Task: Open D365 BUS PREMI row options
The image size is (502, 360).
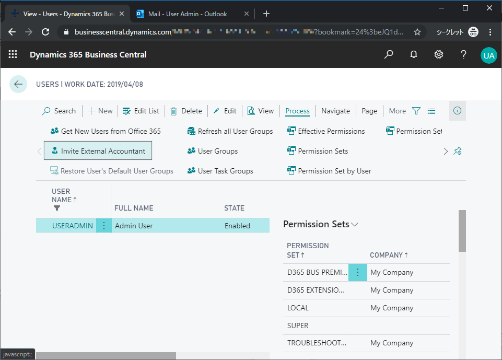Action: pos(358,272)
